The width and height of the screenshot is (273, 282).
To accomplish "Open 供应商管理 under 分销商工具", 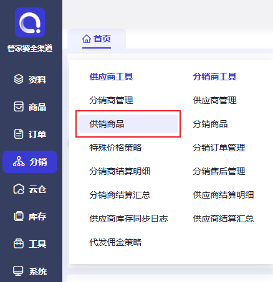I will click(x=214, y=100).
